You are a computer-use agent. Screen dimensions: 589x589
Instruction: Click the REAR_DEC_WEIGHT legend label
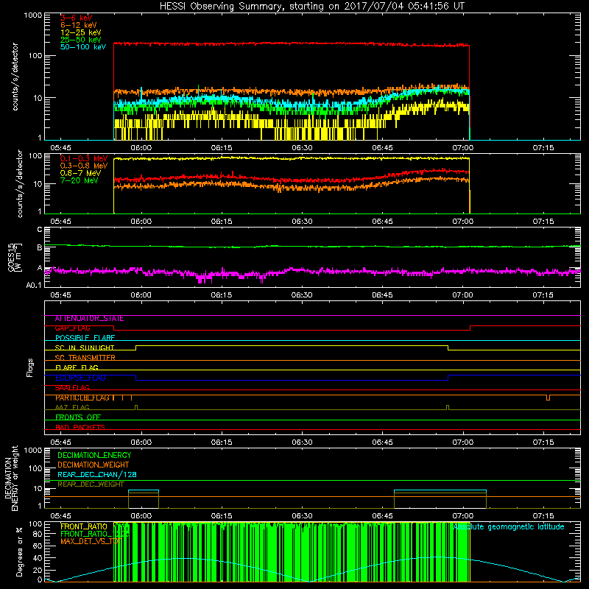91,484
